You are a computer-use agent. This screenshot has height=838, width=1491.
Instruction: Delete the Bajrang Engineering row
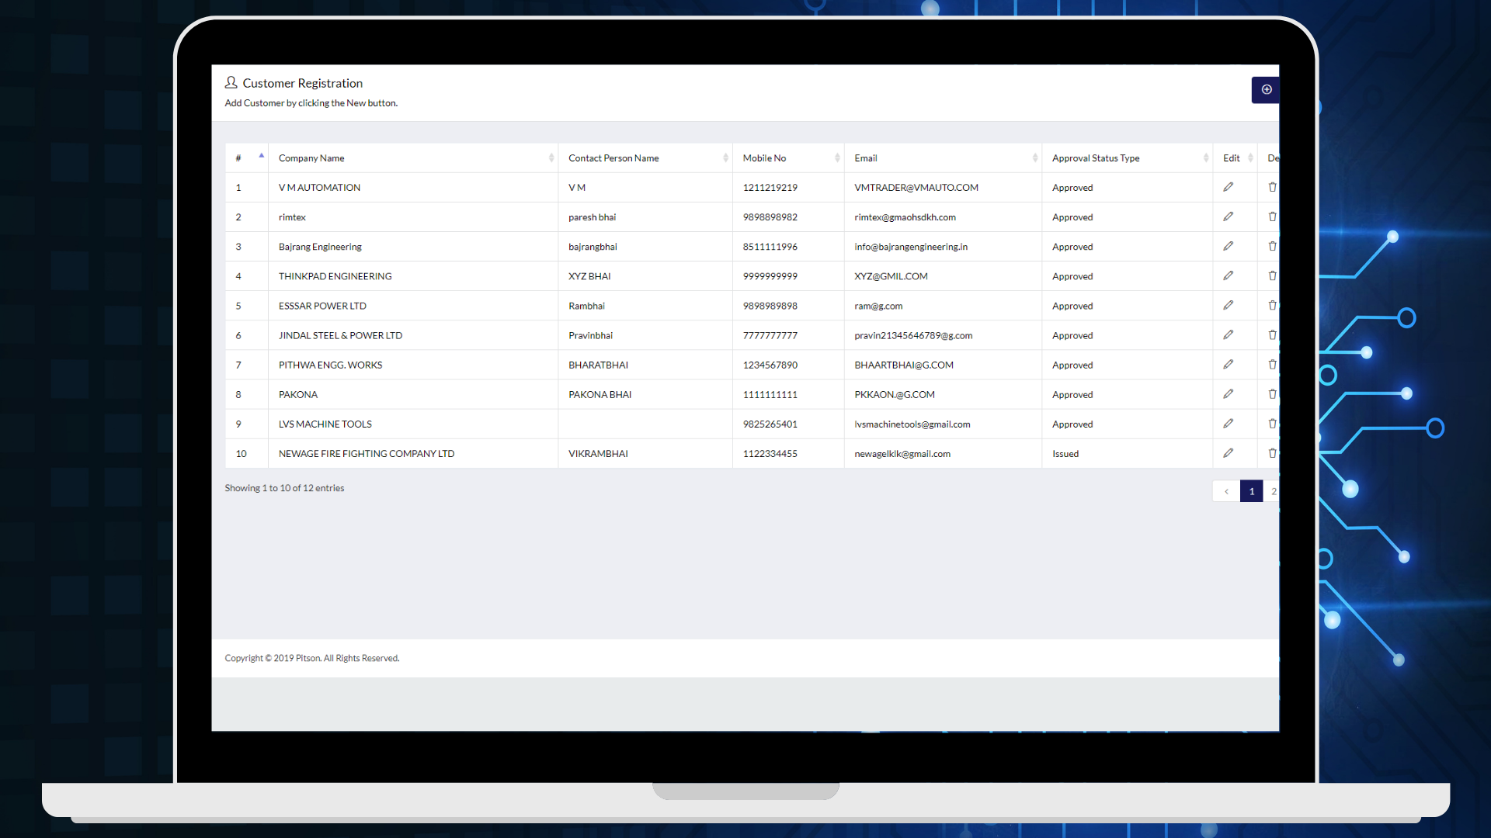(1272, 246)
